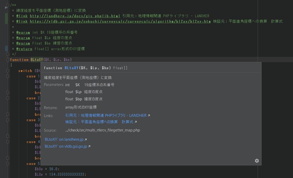Click external-link arrow after LANDHER link
This screenshot has width=293, height=178.
pyautogui.click(x=148, y=115)
